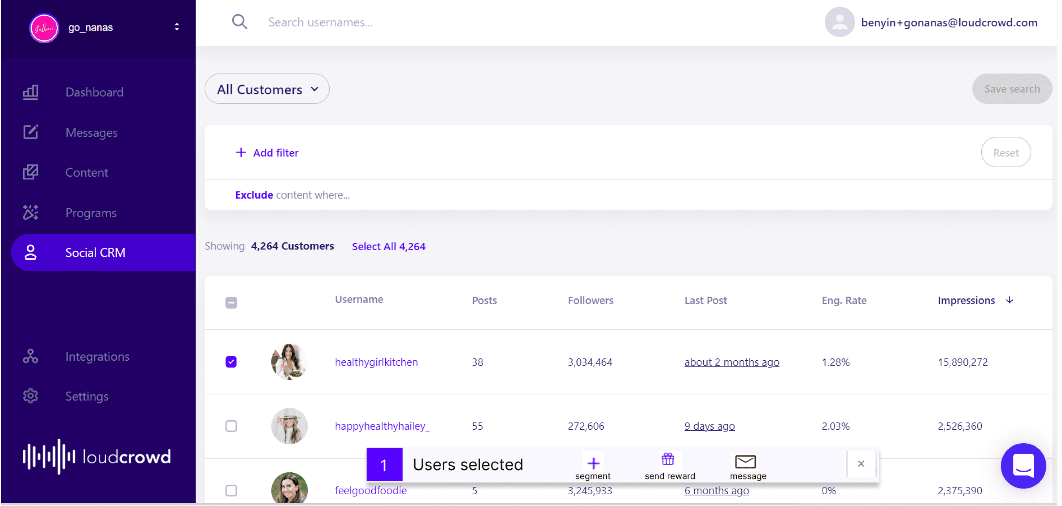The image size is (1062, 506).
Task: Open the go_nanas account switcher
Action: pos(177,27)
